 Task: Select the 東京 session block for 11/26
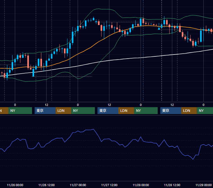pyautogui.click(x=45, y=111)
